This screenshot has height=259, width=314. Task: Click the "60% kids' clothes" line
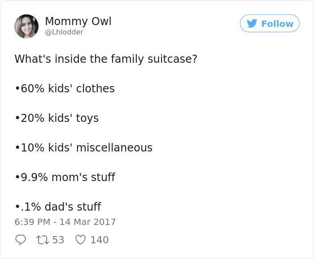(65, 89)
